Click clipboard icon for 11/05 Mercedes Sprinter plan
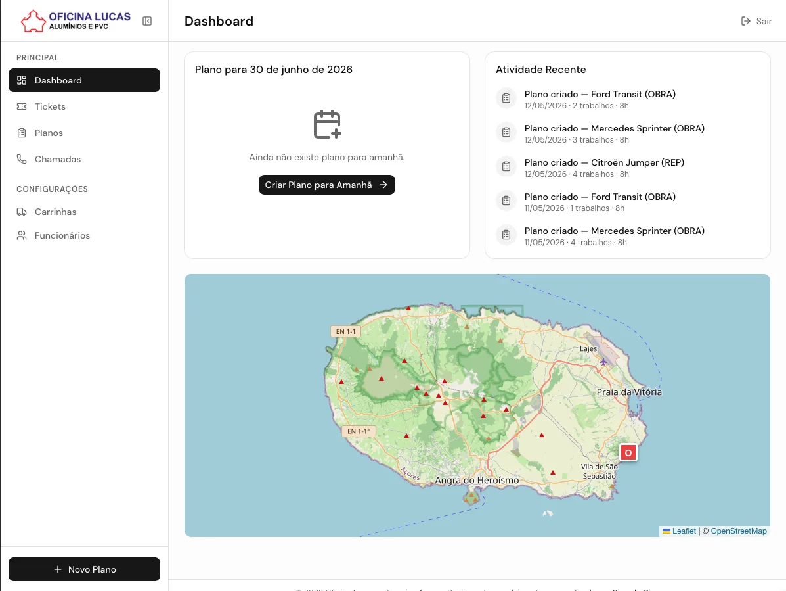786x591 pixels. tap(506, 234)
